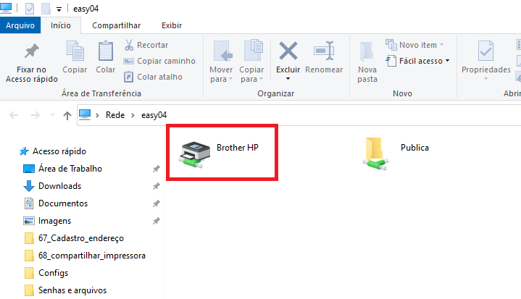Screen dimensions: 521x299
Task: Click the up-one-level arrow
Action: 67,116
